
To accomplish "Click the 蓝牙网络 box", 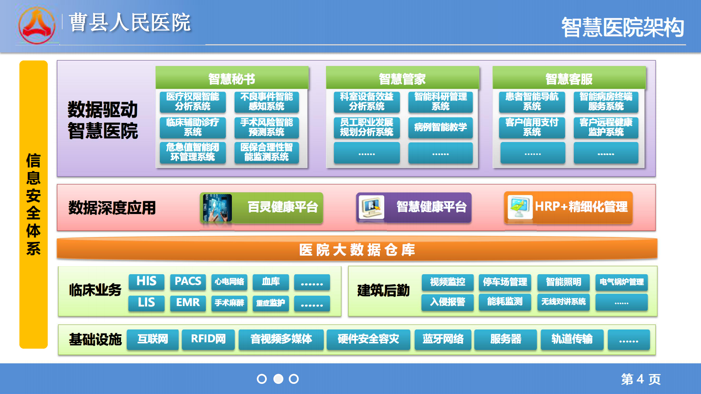I will tap(443, 339).
